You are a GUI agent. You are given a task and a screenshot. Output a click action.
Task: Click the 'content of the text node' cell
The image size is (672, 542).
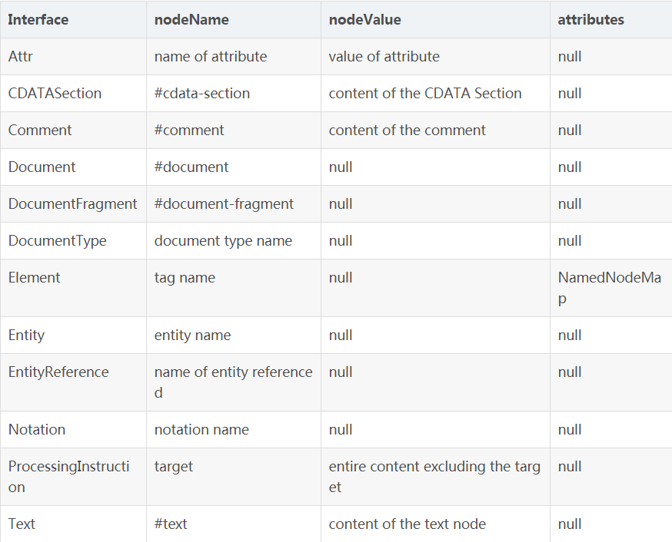tap(435, 524)
